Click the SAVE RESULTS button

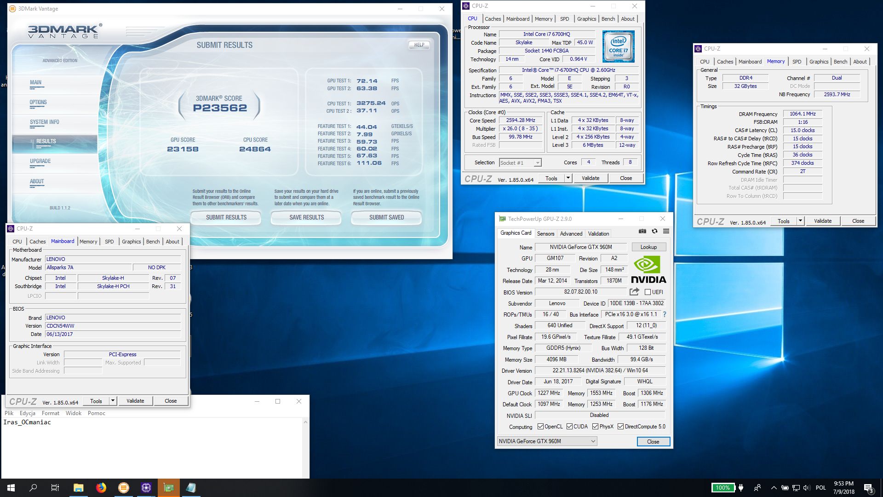click(x=306, y=217)
